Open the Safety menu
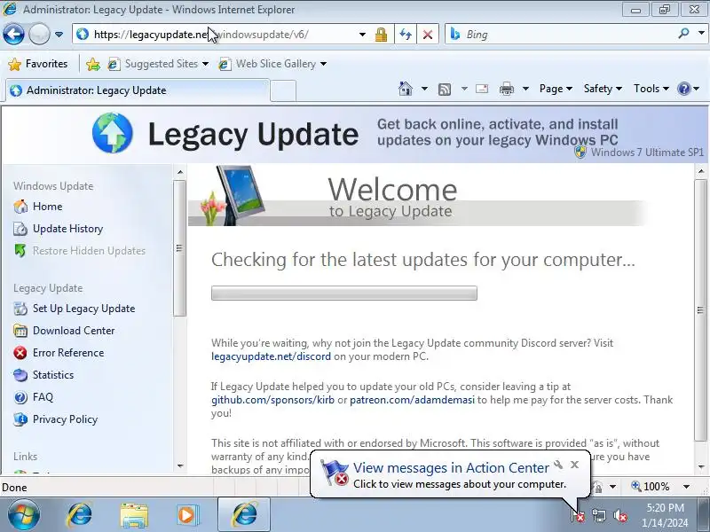The image size is (710, 532). pyautogui.click(x=603, y=89)
